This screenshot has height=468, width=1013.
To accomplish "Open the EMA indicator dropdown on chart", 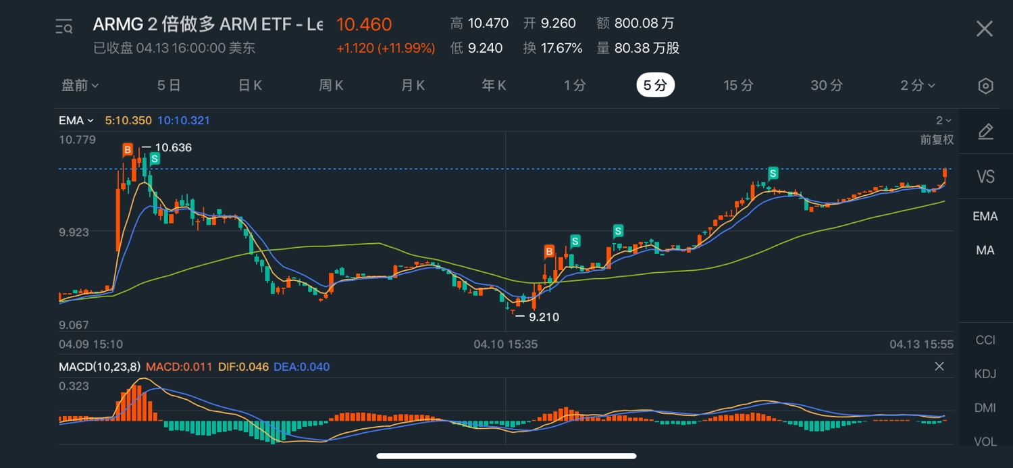I will 76,121.
